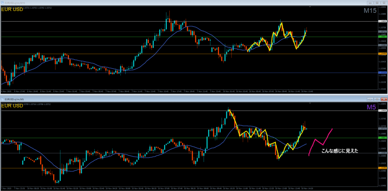Select the gray M15 timeframe label
This screenshot has width=388, height=191.
tap(370, 11)
